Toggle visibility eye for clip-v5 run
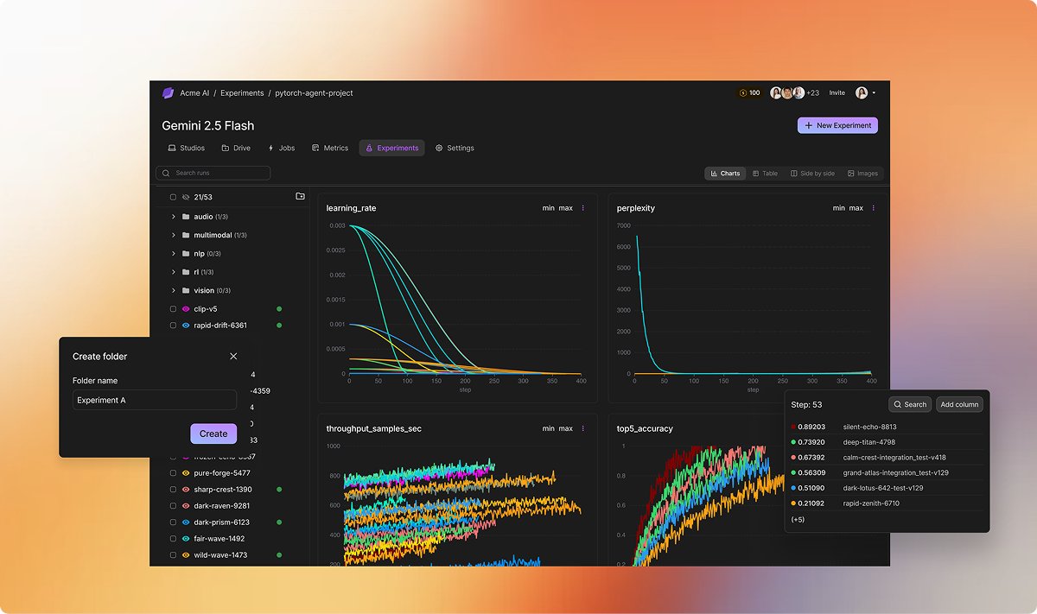 (186, 309)
